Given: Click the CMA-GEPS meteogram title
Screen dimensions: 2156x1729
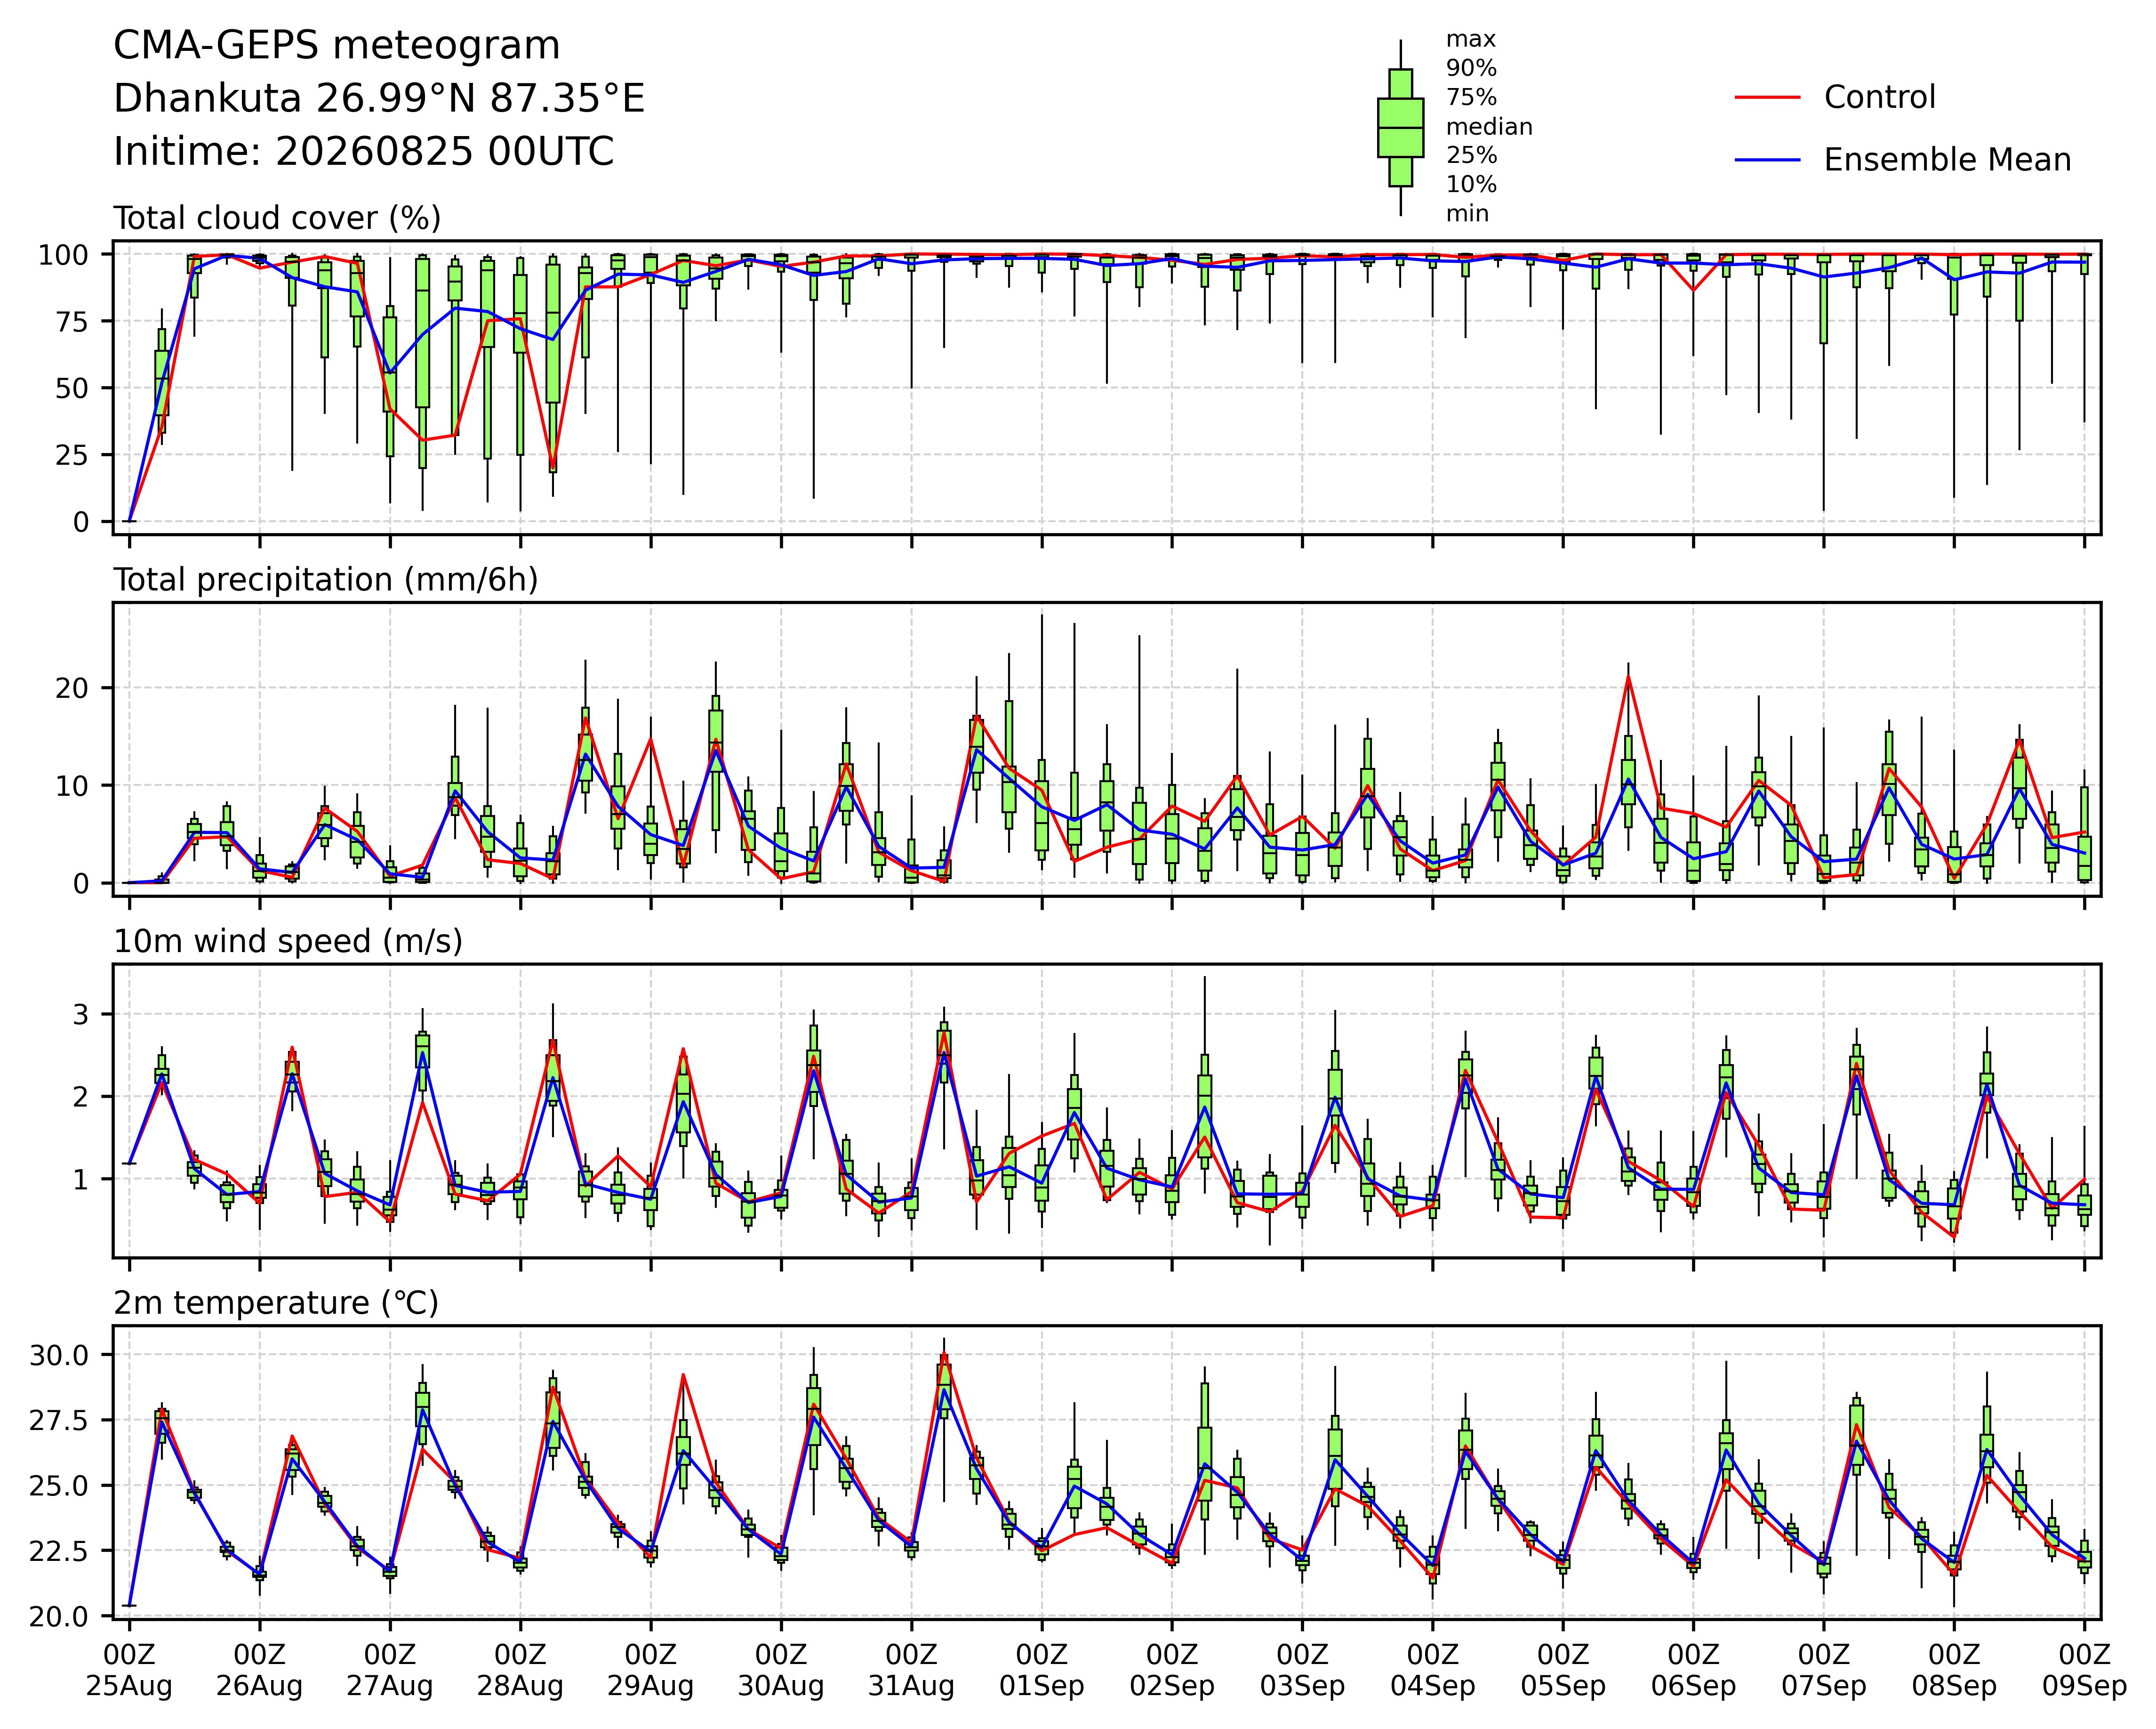Looking at the screenshot, I should (337, 46).
